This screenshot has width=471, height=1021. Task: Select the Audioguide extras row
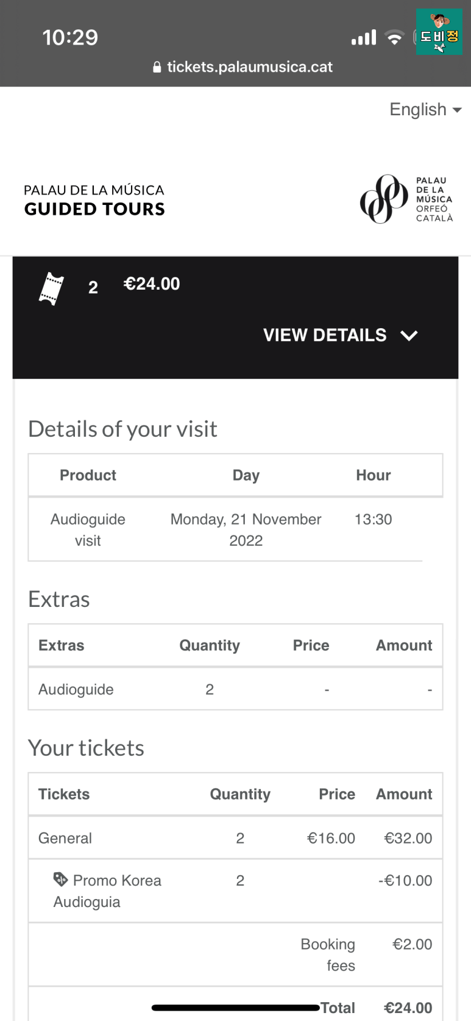[235, 689]
